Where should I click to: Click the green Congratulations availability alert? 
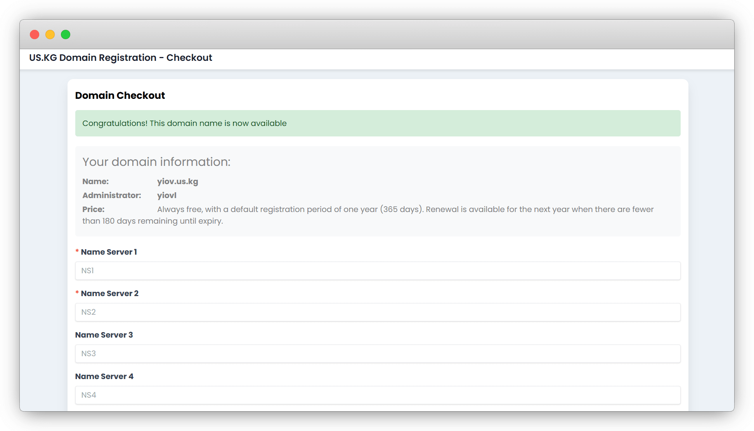point(377,123)
